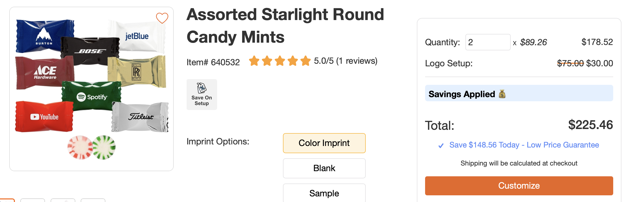This screenshot has height=202, width=624.
Task: Click the YouTube logo on the red wrapper
Action: pyautogui.click(x=44, y=117)
